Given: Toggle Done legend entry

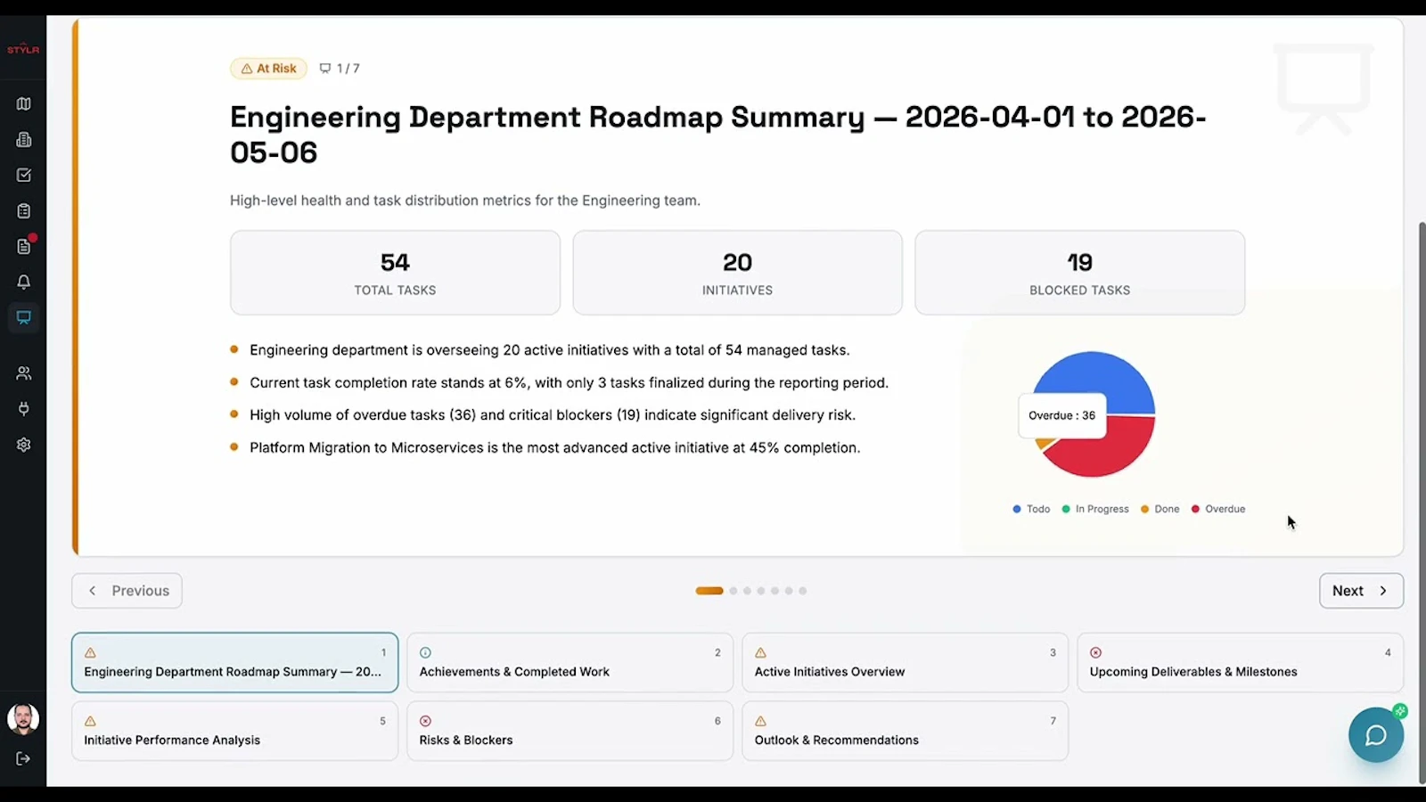Looking at the screenshot, I should click(1160, 509).
